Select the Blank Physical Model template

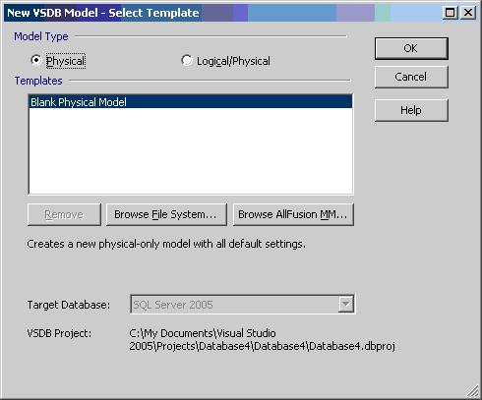tap(191, 102)
